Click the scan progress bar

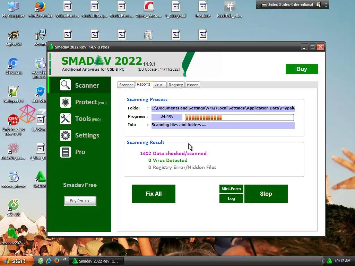point(239,117)
